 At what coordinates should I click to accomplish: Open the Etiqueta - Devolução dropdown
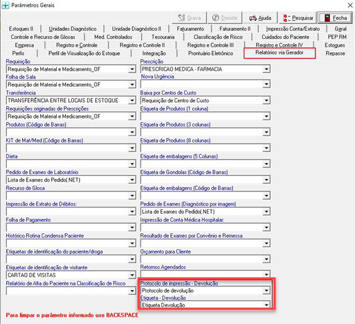click(266, 305)
